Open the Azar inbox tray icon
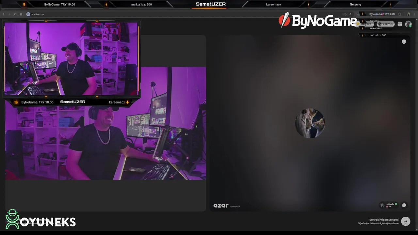 (400, 24)
